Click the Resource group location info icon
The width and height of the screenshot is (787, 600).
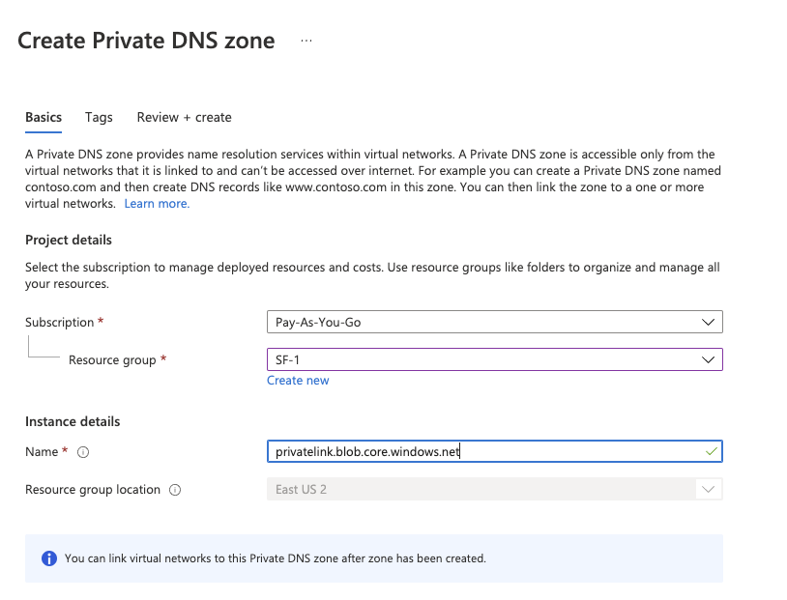click(174, 490)
